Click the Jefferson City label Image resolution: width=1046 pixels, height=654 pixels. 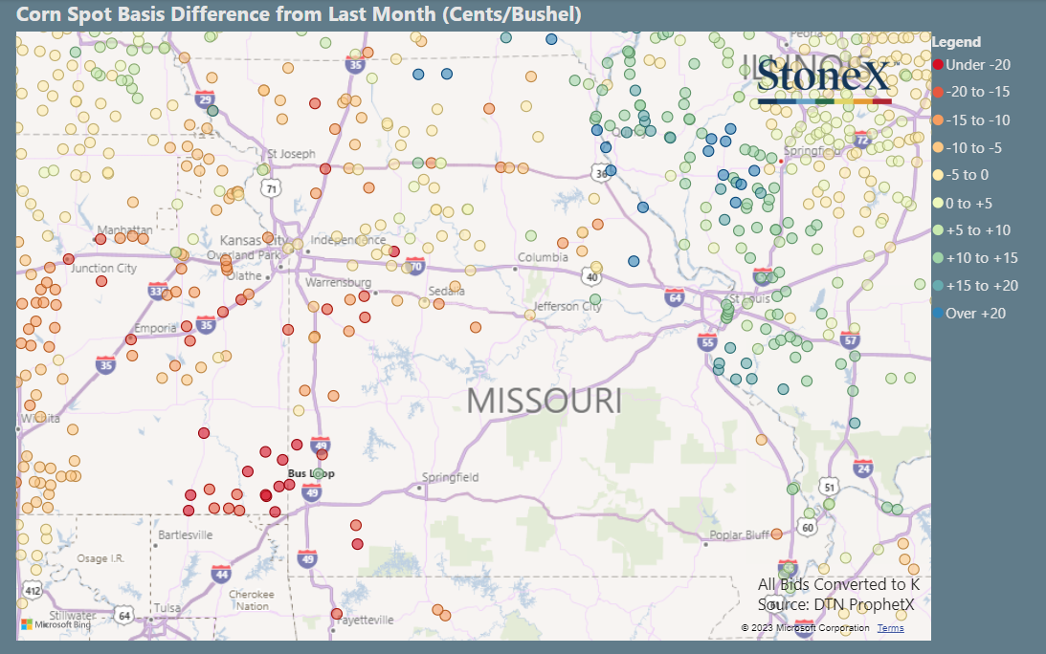tap(568, 306)
